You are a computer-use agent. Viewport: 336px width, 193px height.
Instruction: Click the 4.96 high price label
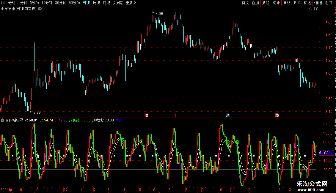click(159, 13)
